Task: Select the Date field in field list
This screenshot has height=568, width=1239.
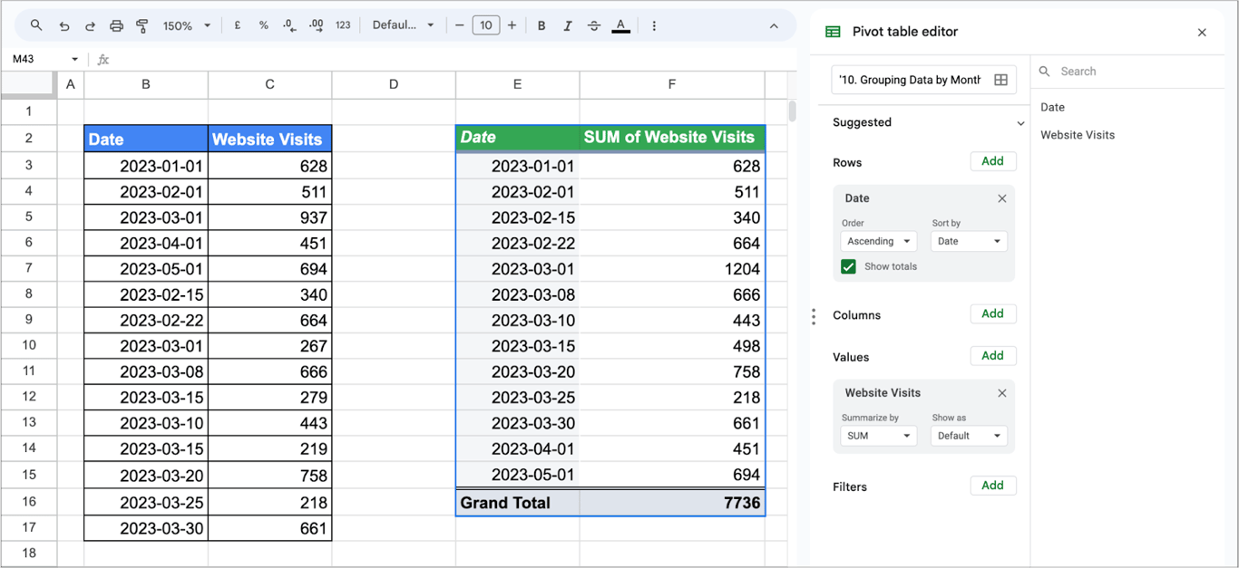Action: pyautogui.click(x=1052, y=107)
